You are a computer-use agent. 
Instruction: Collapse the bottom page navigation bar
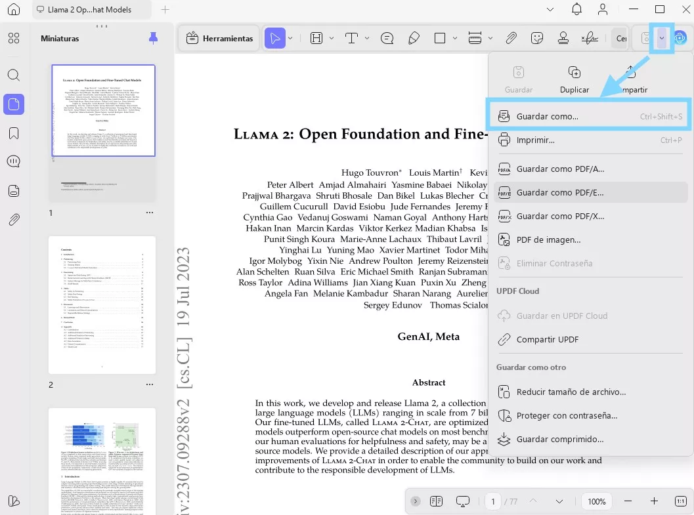[x=415, y=501]
